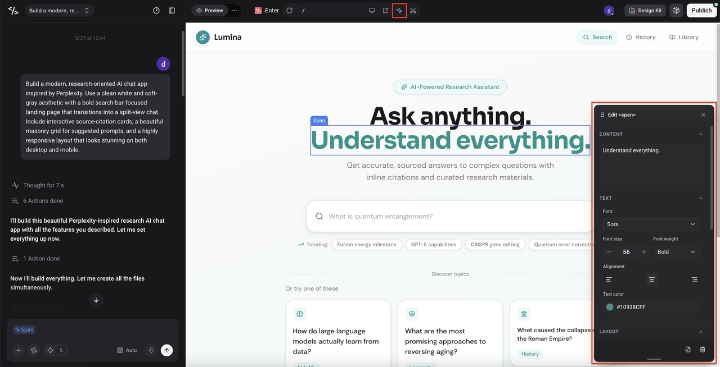
Task: Open preview in new tab icon
Action: [385, 11]
